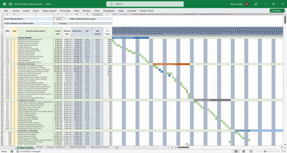Screen dimensions: 287x153
Task: Click the 'Project Schedule Last Updated Date:' cell
Action: (x=28, y=23)
